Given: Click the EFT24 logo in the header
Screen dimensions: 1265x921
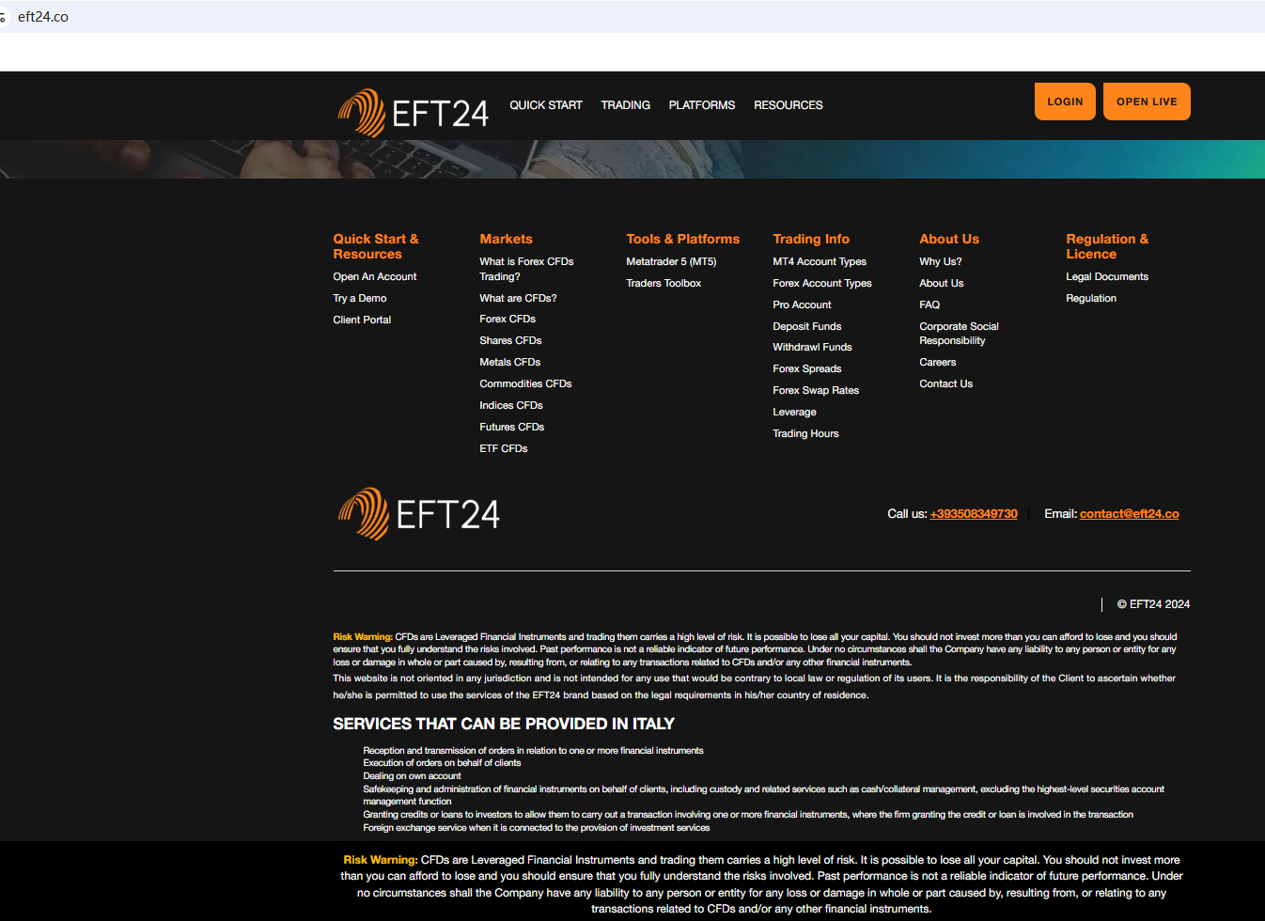Looking at the screenshot, I should pos(414,113).
